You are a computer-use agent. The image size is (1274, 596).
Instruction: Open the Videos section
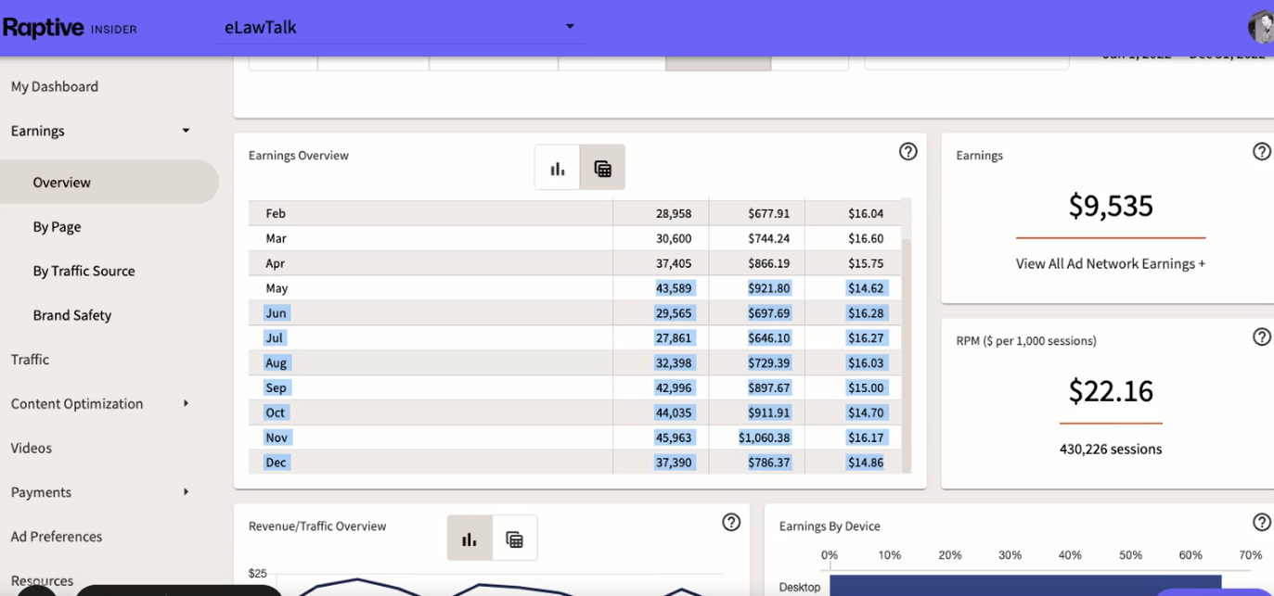(32, 448)
